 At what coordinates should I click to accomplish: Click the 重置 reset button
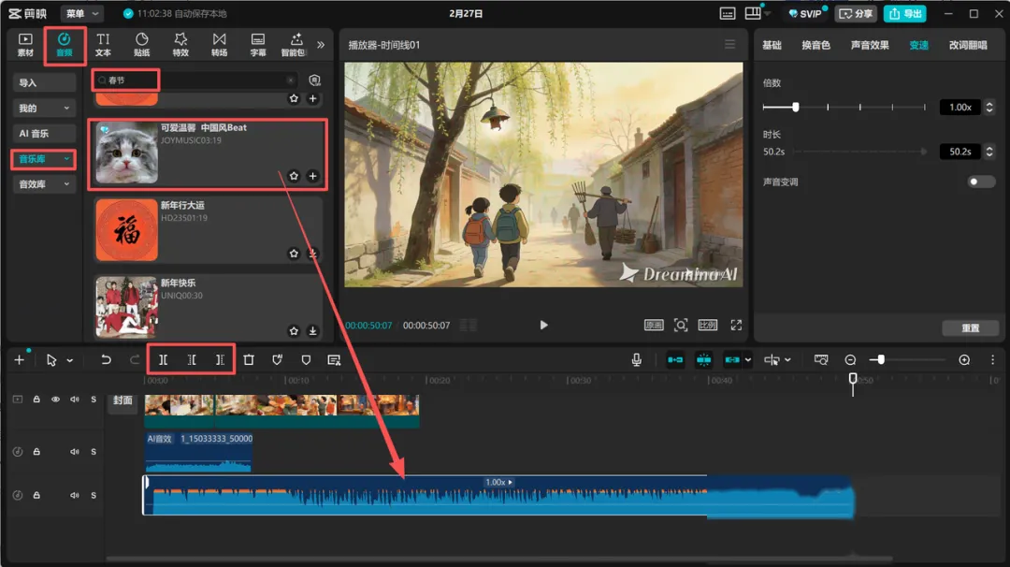pos(970,328)
